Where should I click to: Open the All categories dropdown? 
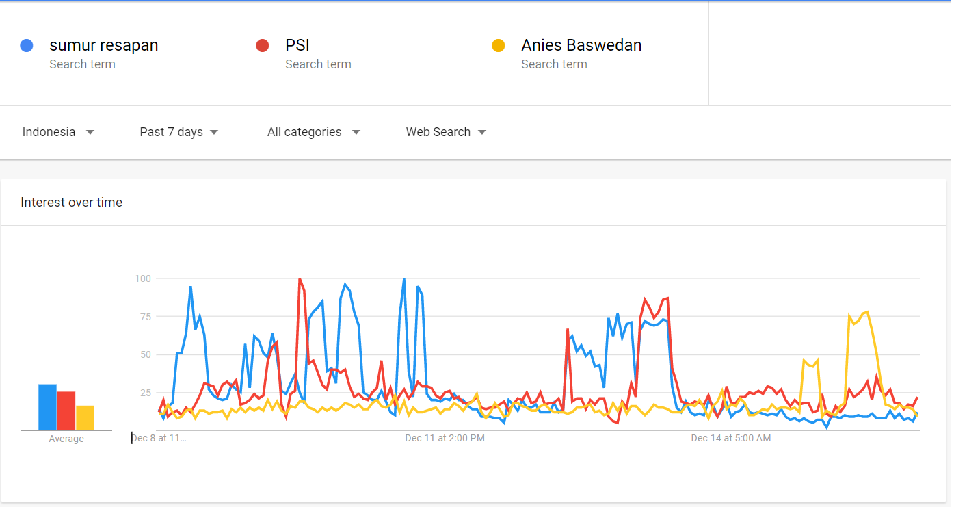313,132
